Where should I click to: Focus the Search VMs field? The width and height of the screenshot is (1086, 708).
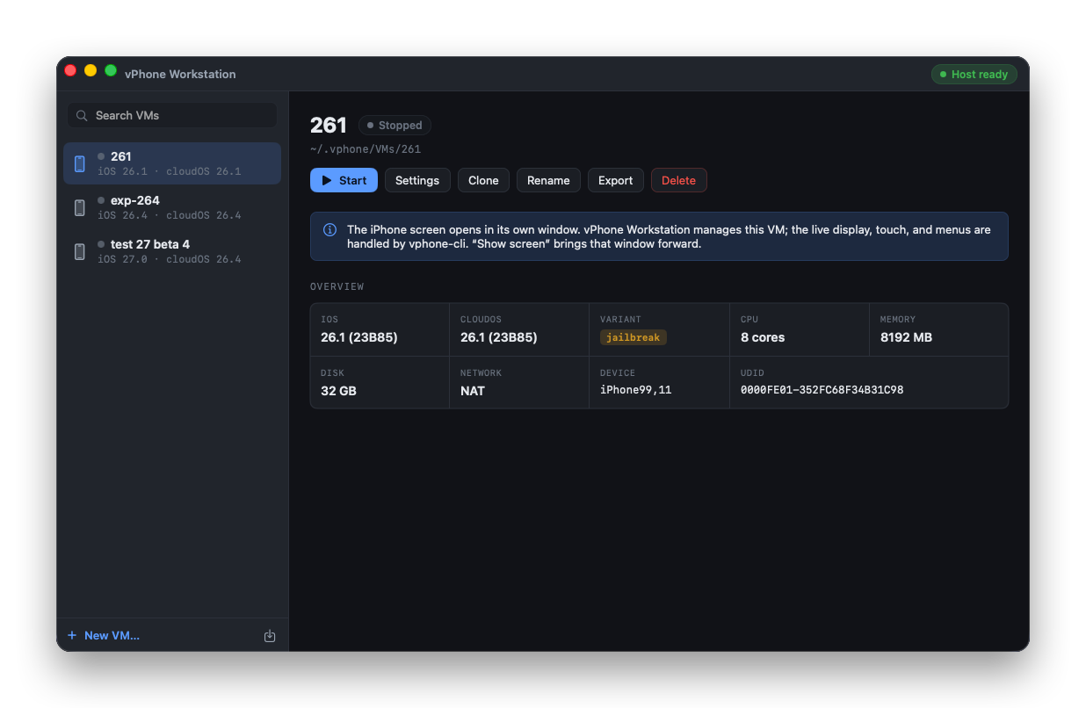point(172,115)
